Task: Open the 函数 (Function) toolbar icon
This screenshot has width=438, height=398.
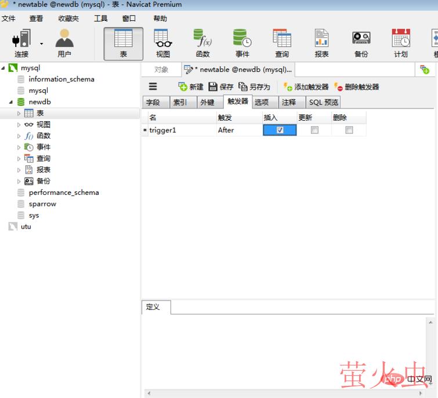Action: coord(202,44)
